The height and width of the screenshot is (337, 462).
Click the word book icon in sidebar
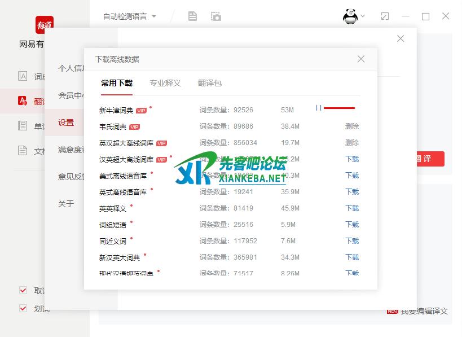pyautogui.click(x=23, y=126)
